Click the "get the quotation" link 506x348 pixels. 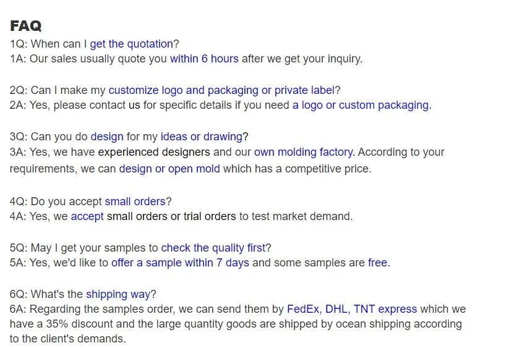131,44
